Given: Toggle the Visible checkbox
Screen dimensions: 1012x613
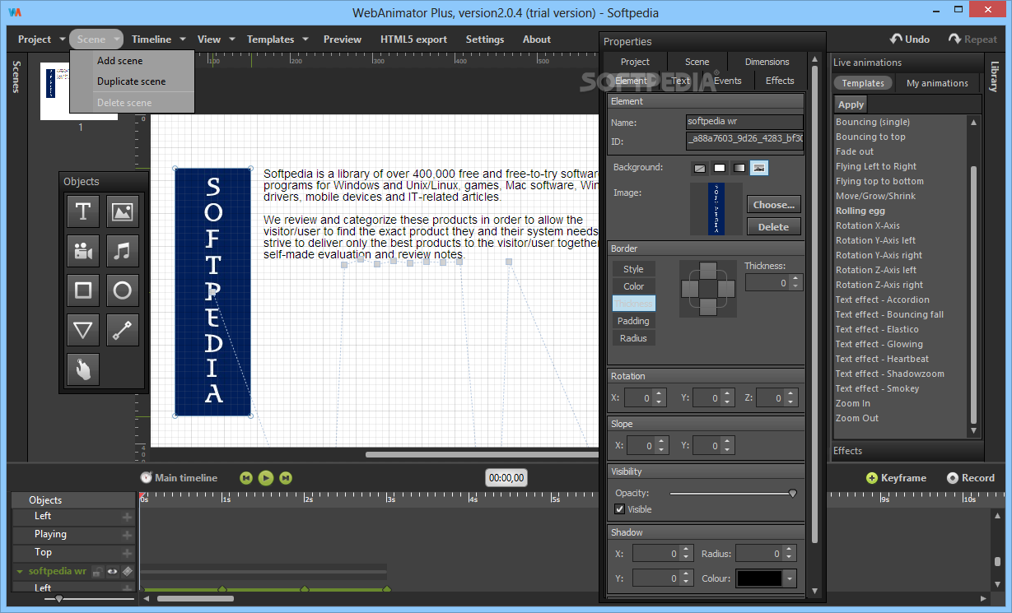Looking at the screenshot, I should click(x=619, y=509).
